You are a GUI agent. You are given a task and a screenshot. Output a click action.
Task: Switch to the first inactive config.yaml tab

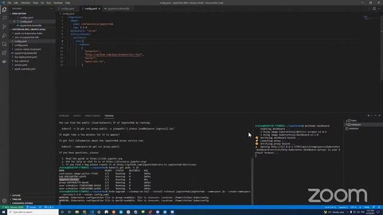(x=68, y=8)
